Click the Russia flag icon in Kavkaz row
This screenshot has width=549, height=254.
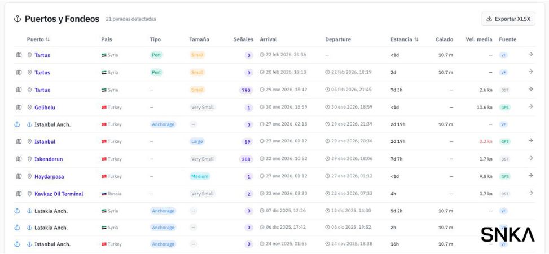tap(104, 194)
